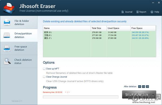The image size is (162, 105).
Task: Click the File & folder deletion shredder icon
Action: [x=7, y=22]
